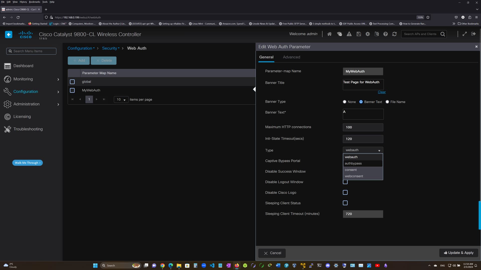Tick the checkbox for the global parameter map
This screenshot has height=270, width=481.
pos(72,82)
